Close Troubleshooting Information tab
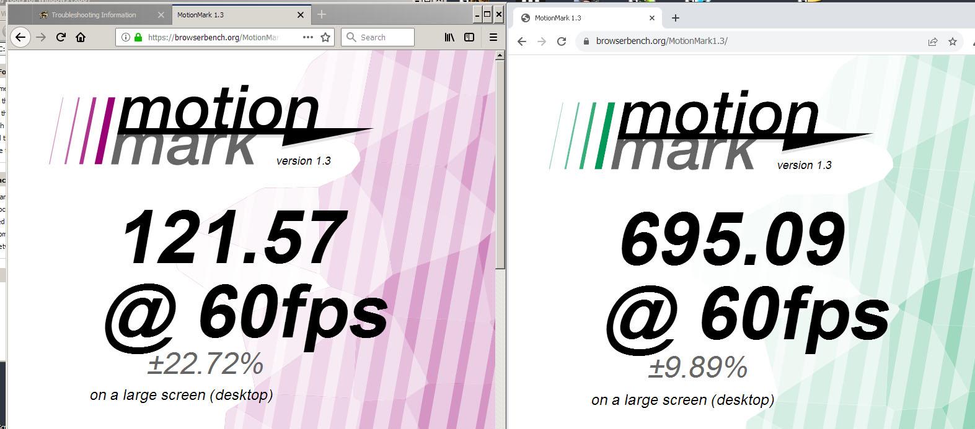Viewport: 975px width, 429px height. 161,15
